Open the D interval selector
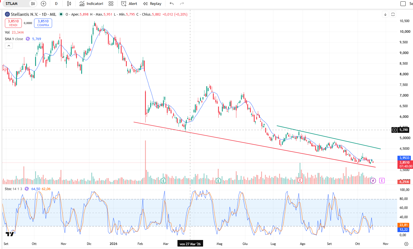413x249 pixels. pos(56,4)
